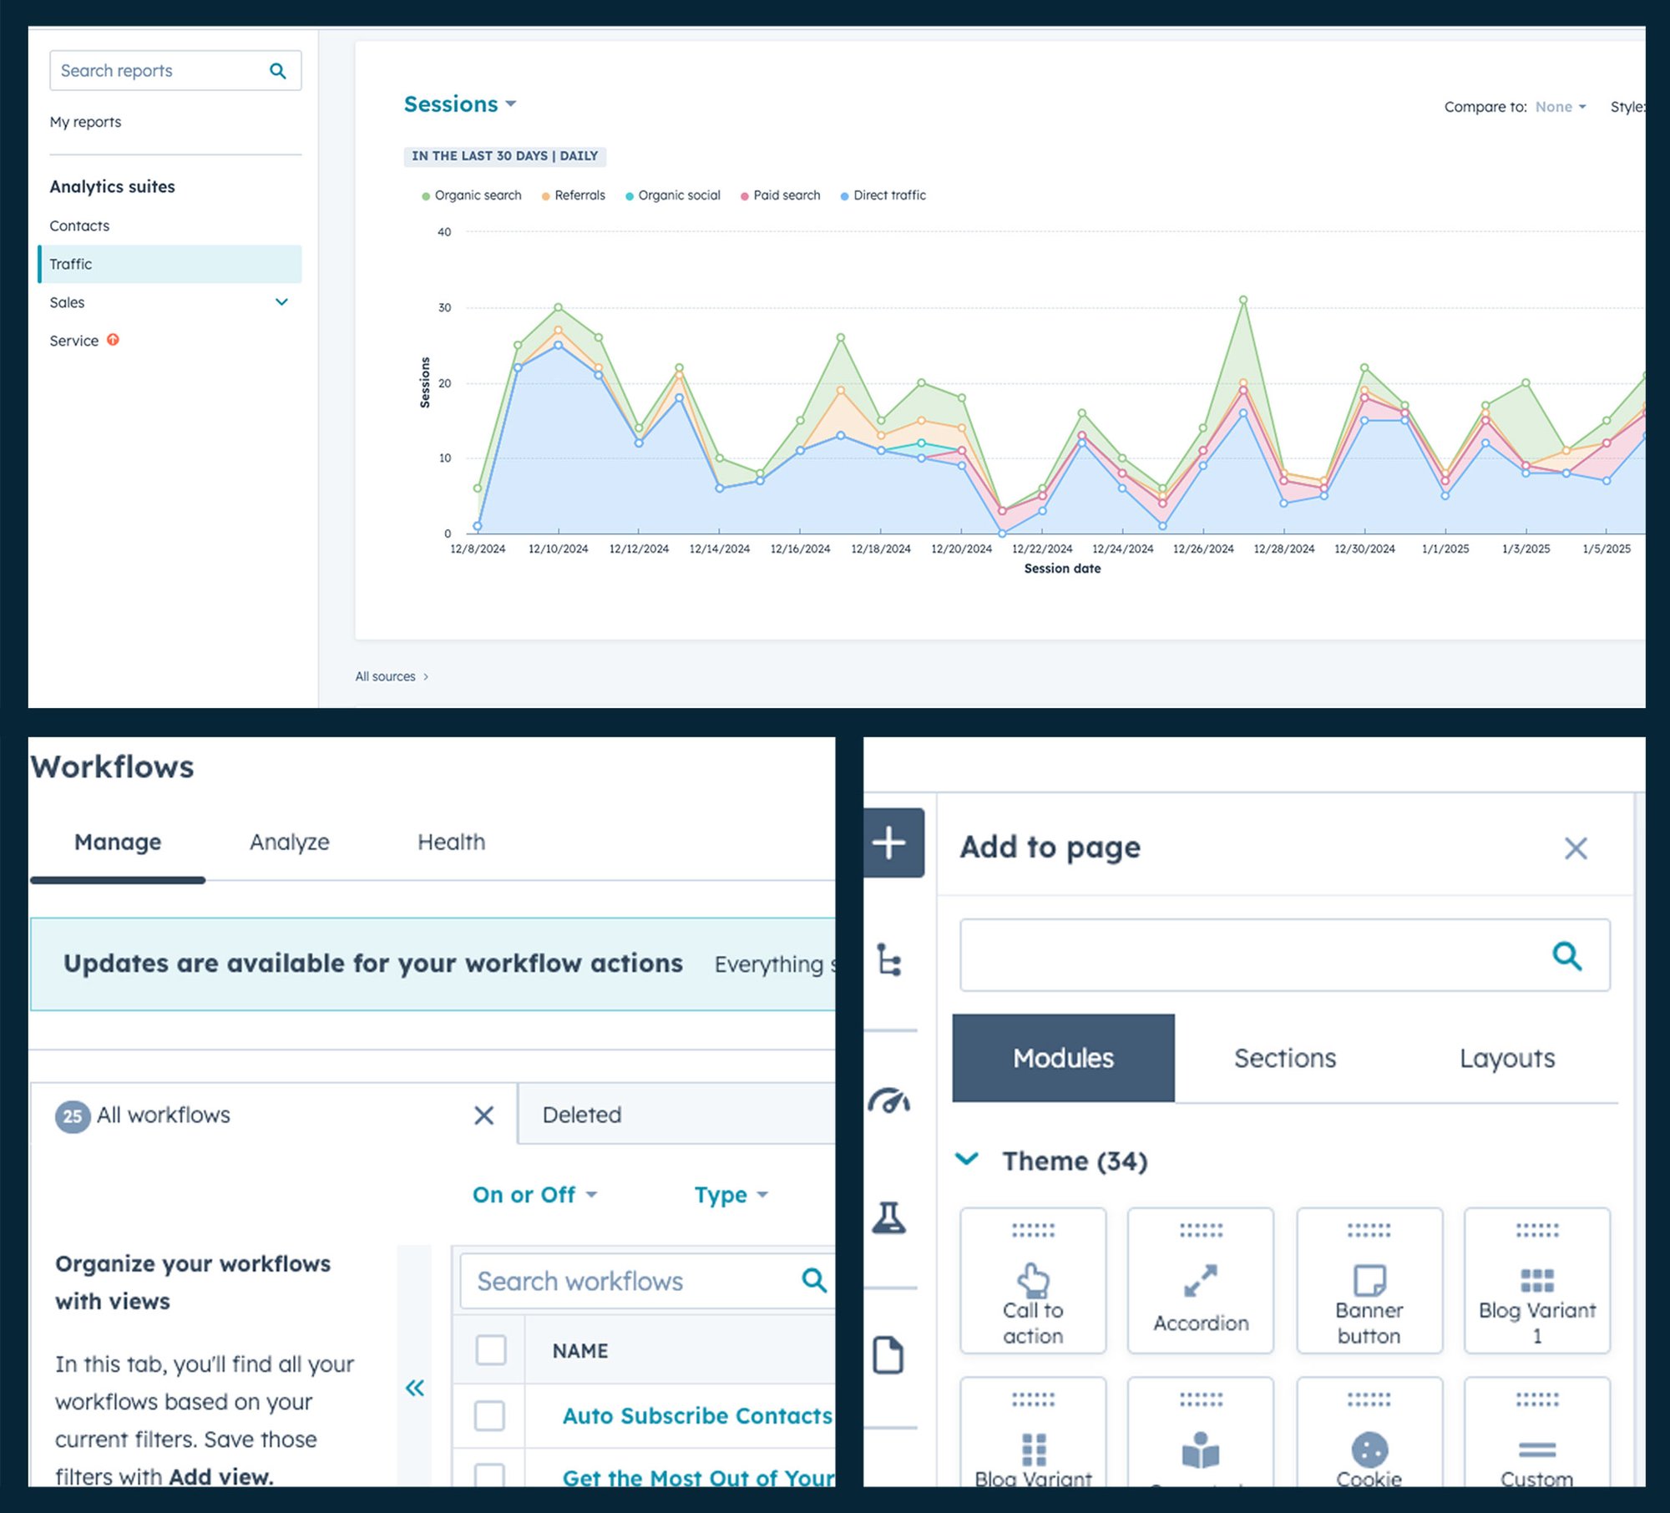This screenshot has width=1670, height=1513.
Task: Close the Add to page panel
Action: coord(1576,848)
